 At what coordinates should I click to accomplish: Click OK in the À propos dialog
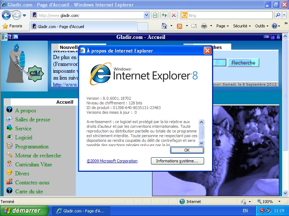coord(187,150)
